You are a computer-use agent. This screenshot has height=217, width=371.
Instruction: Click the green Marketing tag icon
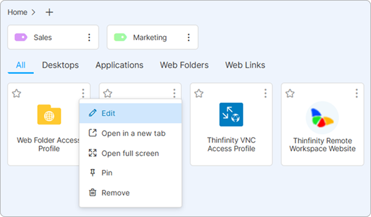click(120, 37)
